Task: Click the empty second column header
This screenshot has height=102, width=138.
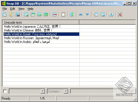Action: (x=107, y=22)
